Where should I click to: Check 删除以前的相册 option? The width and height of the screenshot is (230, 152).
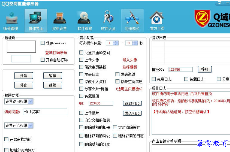coord(81,127)
